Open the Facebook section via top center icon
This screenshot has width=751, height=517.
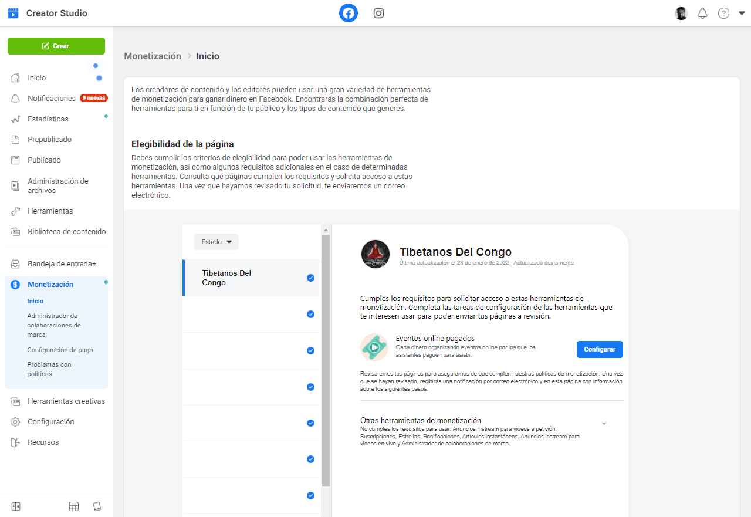(x=348, y=13)
